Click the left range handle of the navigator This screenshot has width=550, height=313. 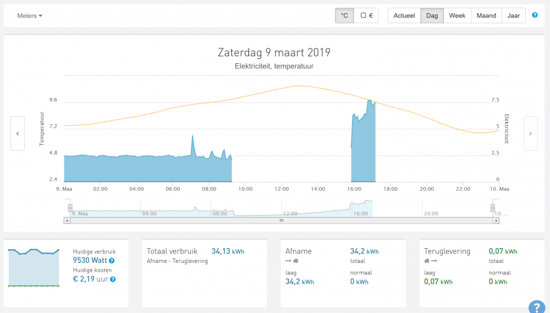70,207
